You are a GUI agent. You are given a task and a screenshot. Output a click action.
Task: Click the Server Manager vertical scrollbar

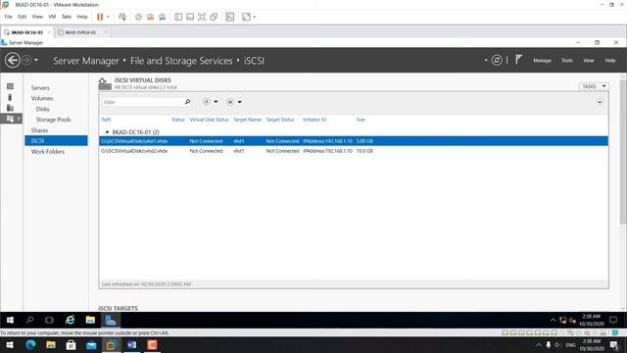623,151
